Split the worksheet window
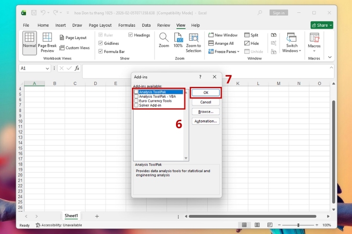 click(x=251, y=35)
